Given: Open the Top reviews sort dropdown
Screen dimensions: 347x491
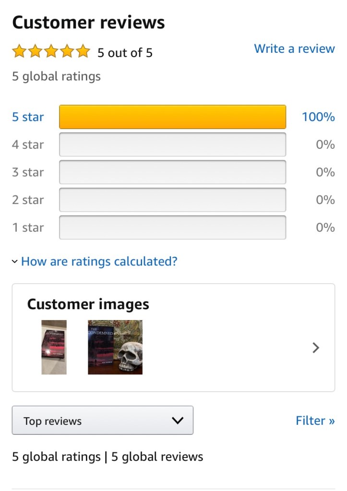Looking at the screenshot, I should point(102,420).
